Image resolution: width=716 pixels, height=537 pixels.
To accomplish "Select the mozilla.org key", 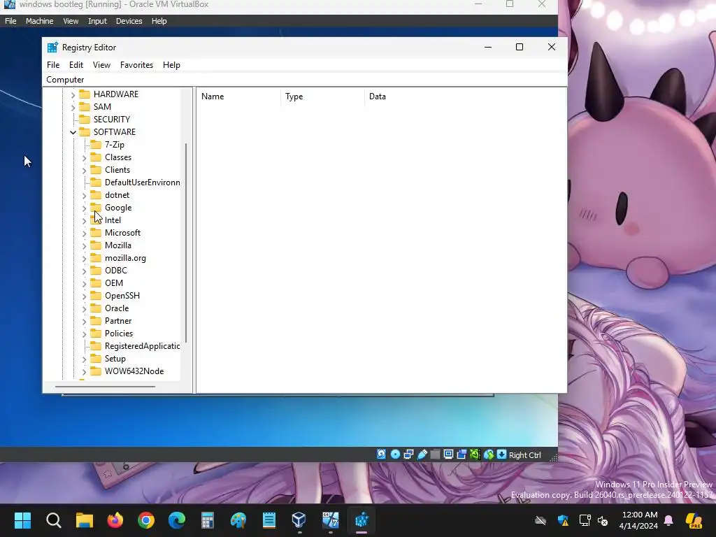I will click(125, 258).
